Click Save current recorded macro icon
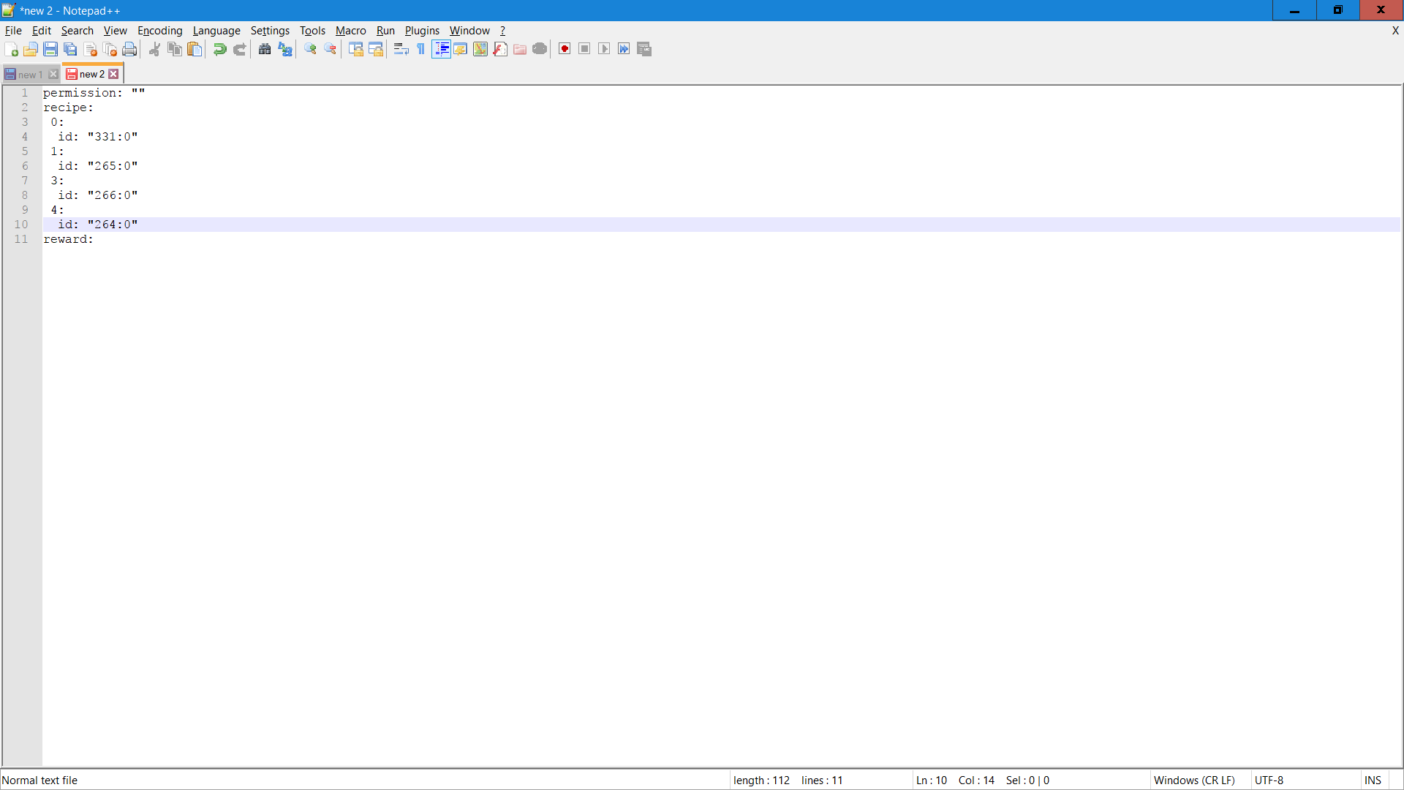The width and height of the screenshot is (1404, 790). click(x=644, y=49)
